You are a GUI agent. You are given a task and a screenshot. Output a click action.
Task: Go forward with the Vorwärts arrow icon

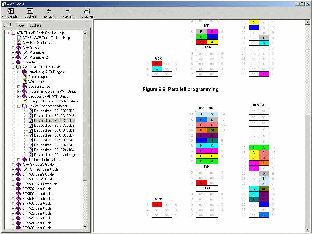[x=68, y=11]
